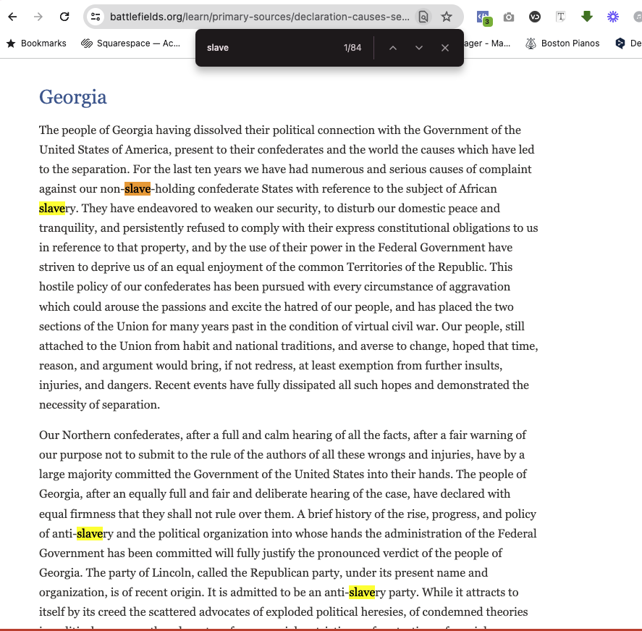642x631 pixels.
Task: Close the find-in-page bar
Action: tap(445, 48)
